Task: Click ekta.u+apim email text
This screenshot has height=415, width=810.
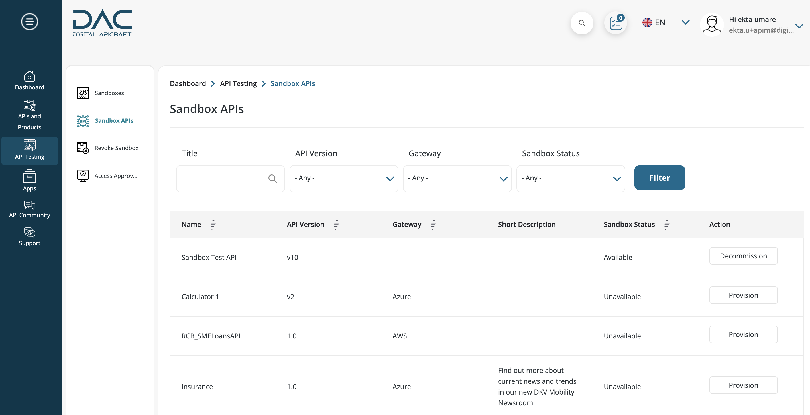Action: [x=761, y=30]
